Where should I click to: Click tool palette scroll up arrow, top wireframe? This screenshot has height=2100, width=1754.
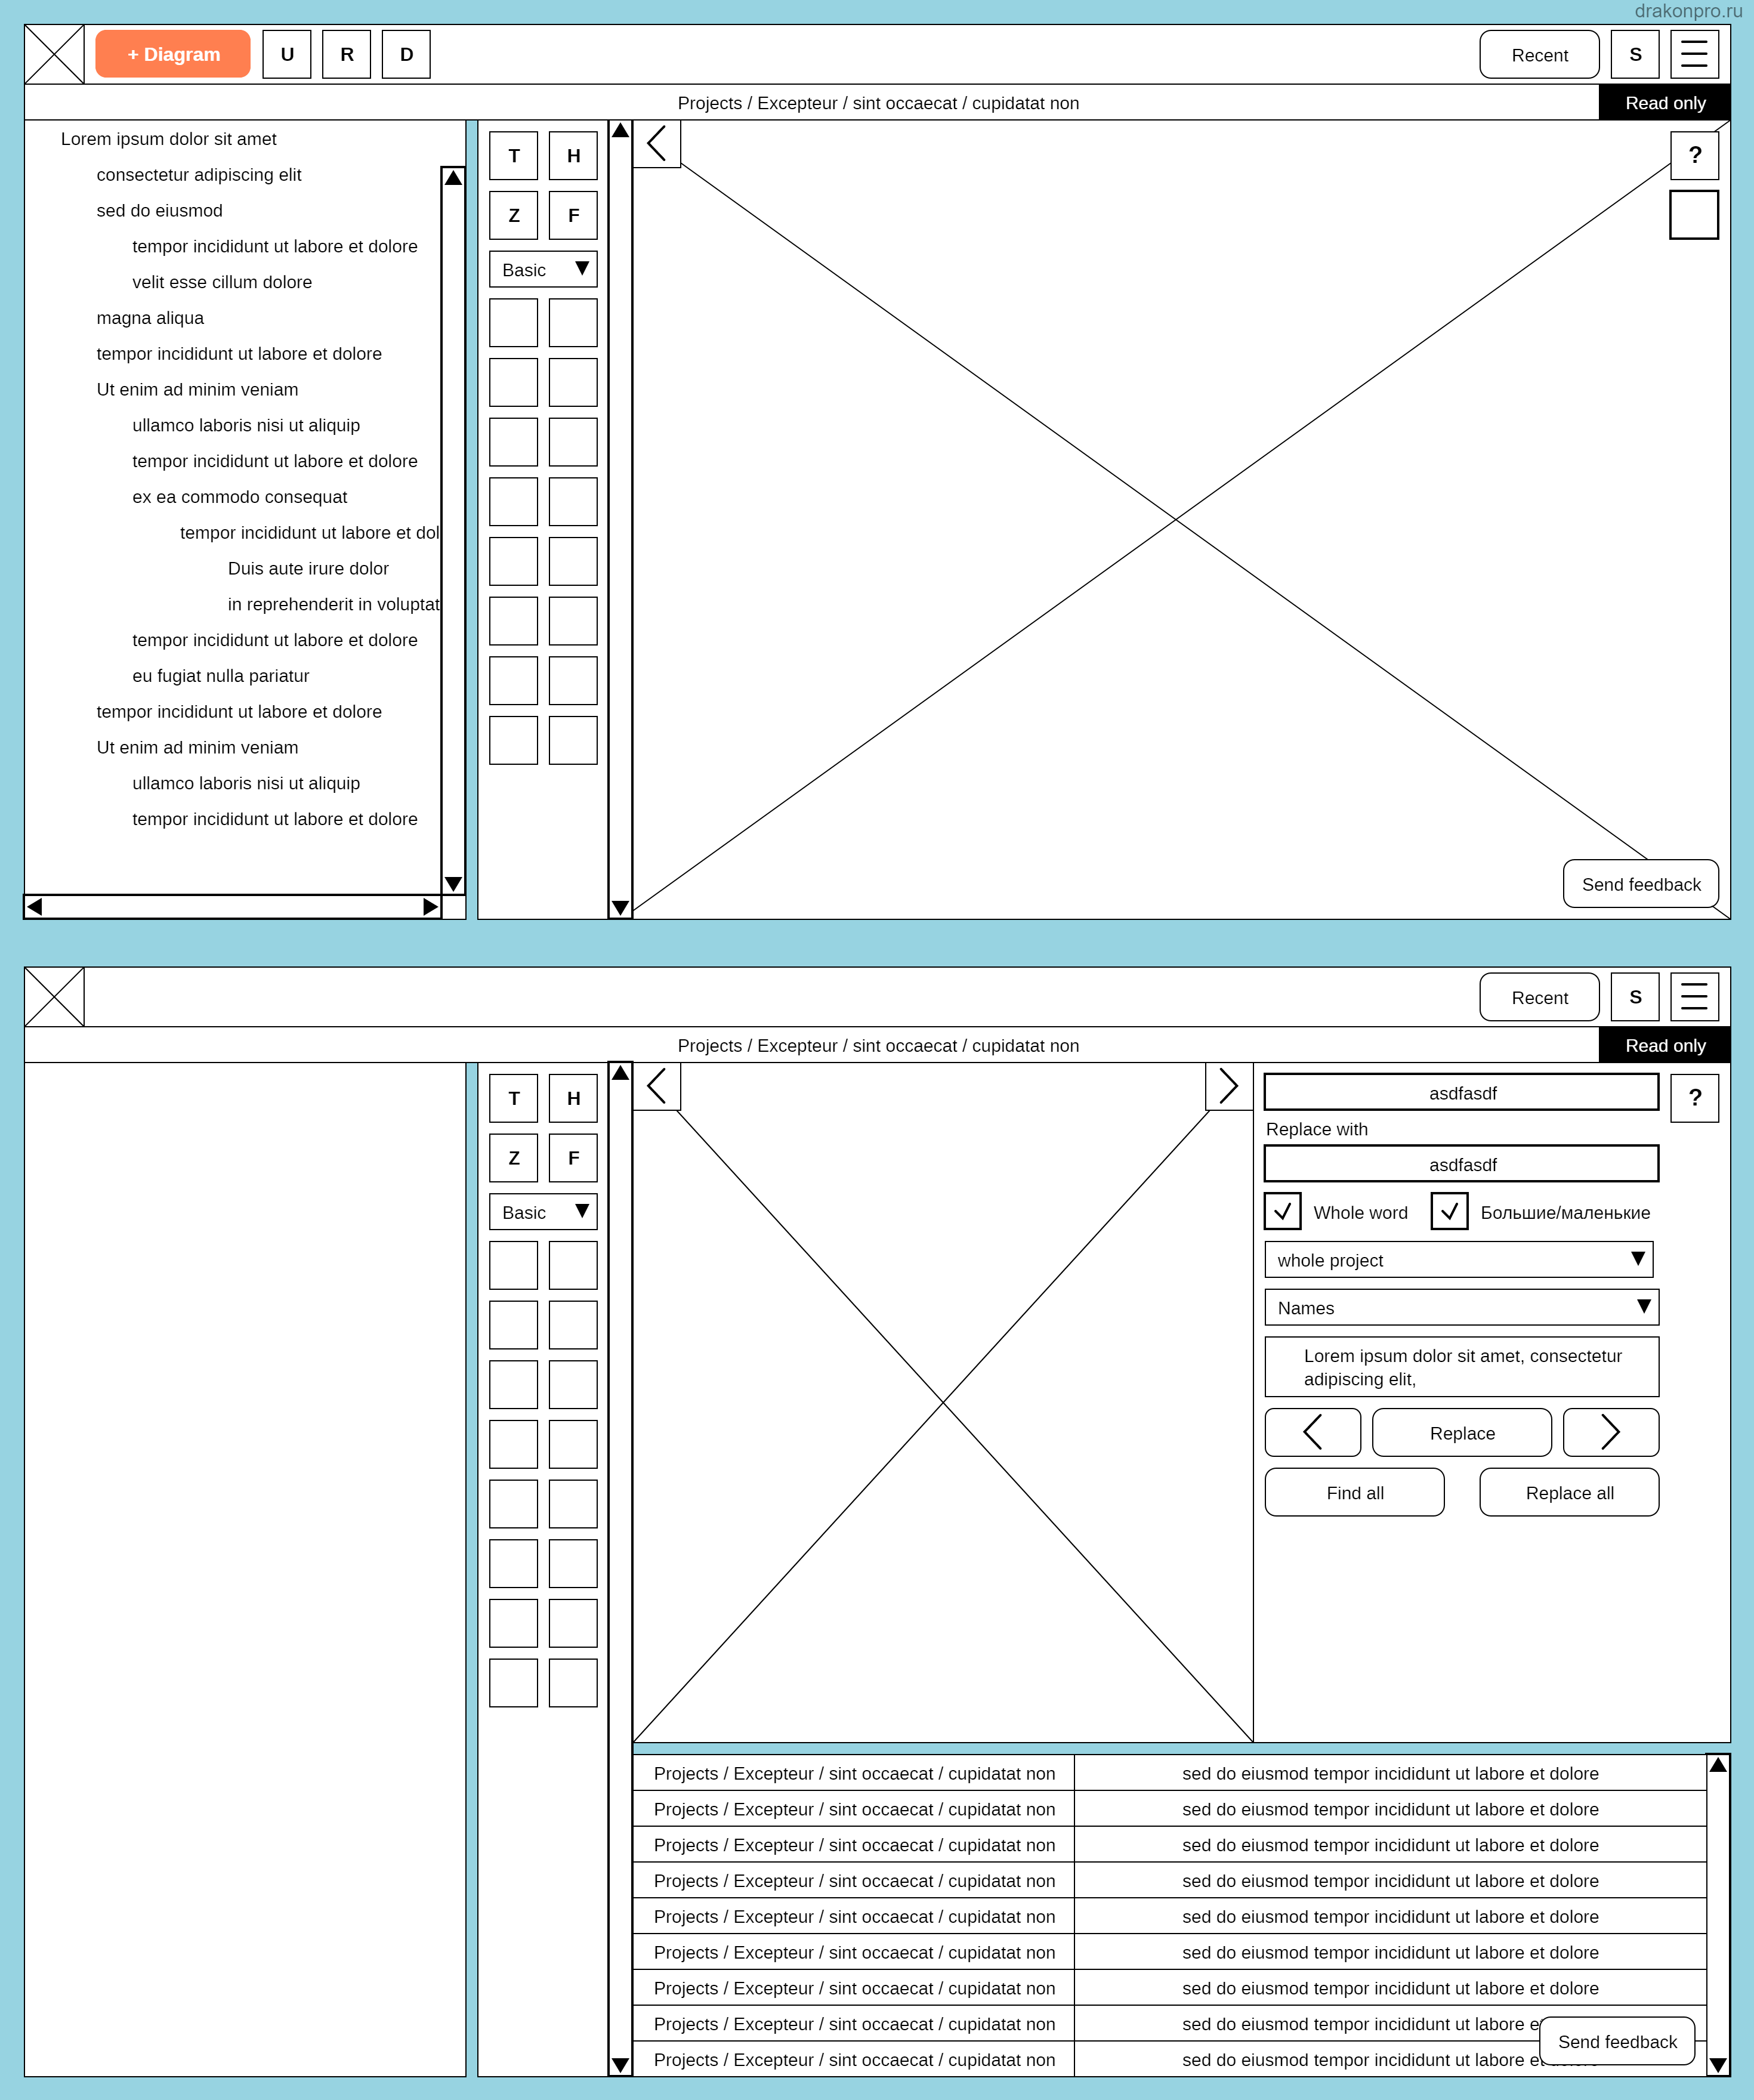coord(620,131)
